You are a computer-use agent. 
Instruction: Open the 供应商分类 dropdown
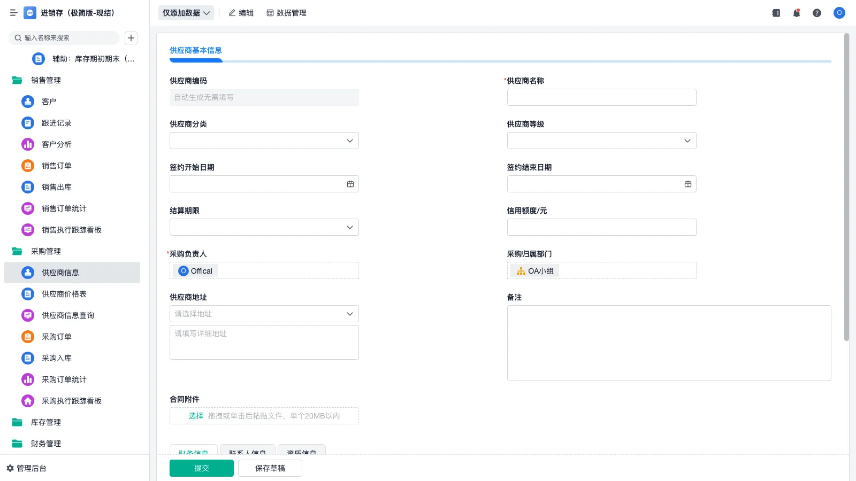(264, 141)
